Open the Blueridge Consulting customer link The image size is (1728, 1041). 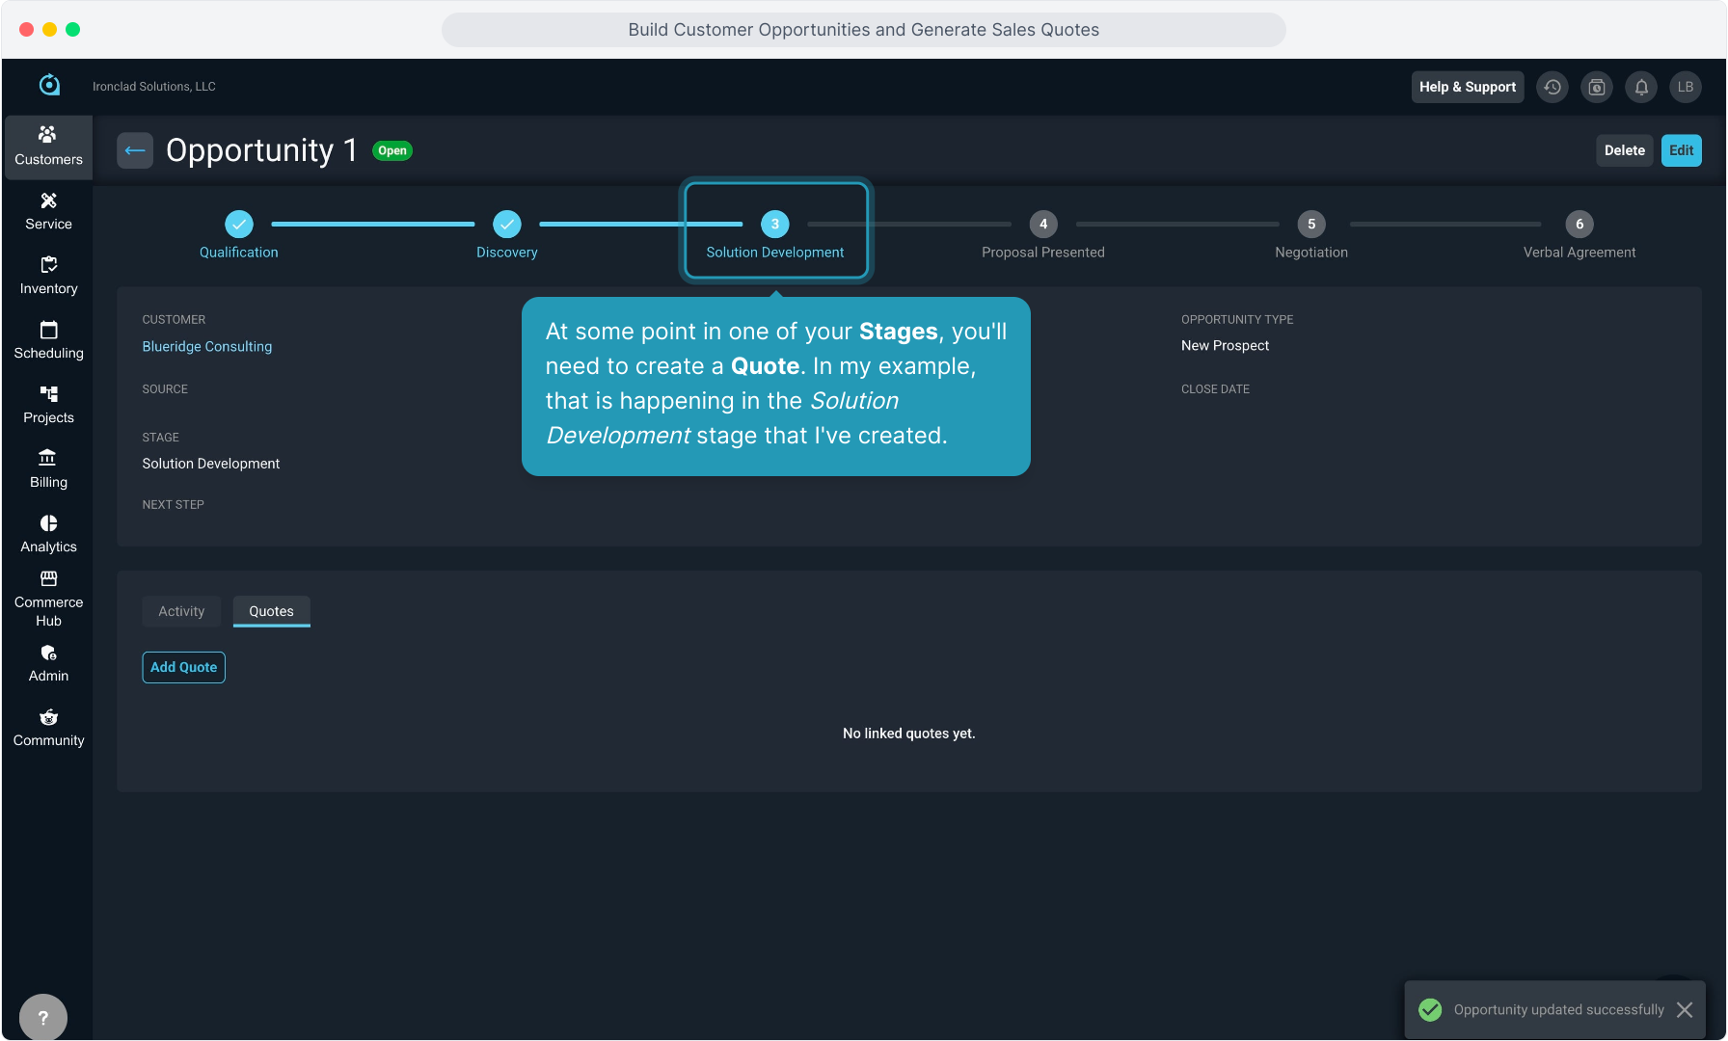(206, 346)
